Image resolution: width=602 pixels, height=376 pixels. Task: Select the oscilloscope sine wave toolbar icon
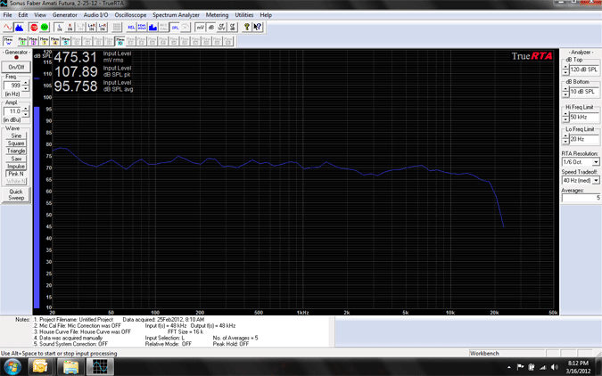tap(9, 28)
